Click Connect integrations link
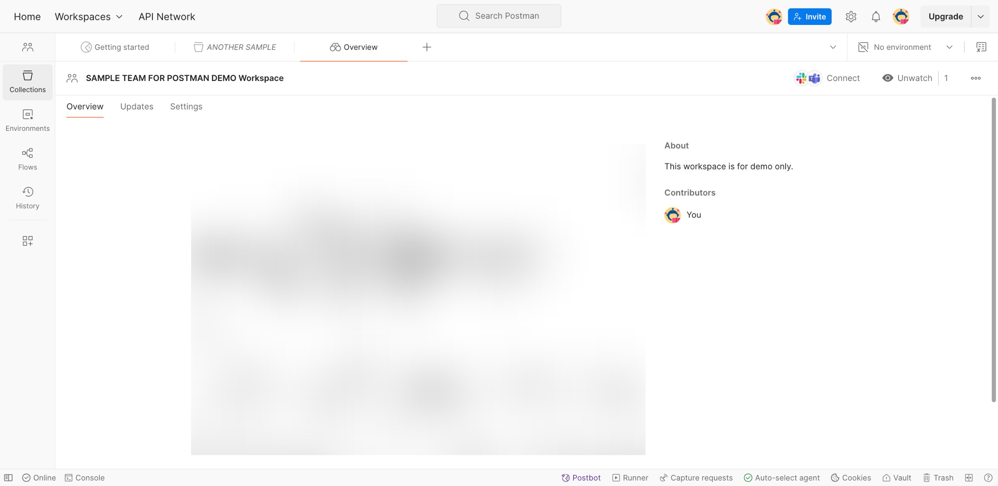 point(842,78)
